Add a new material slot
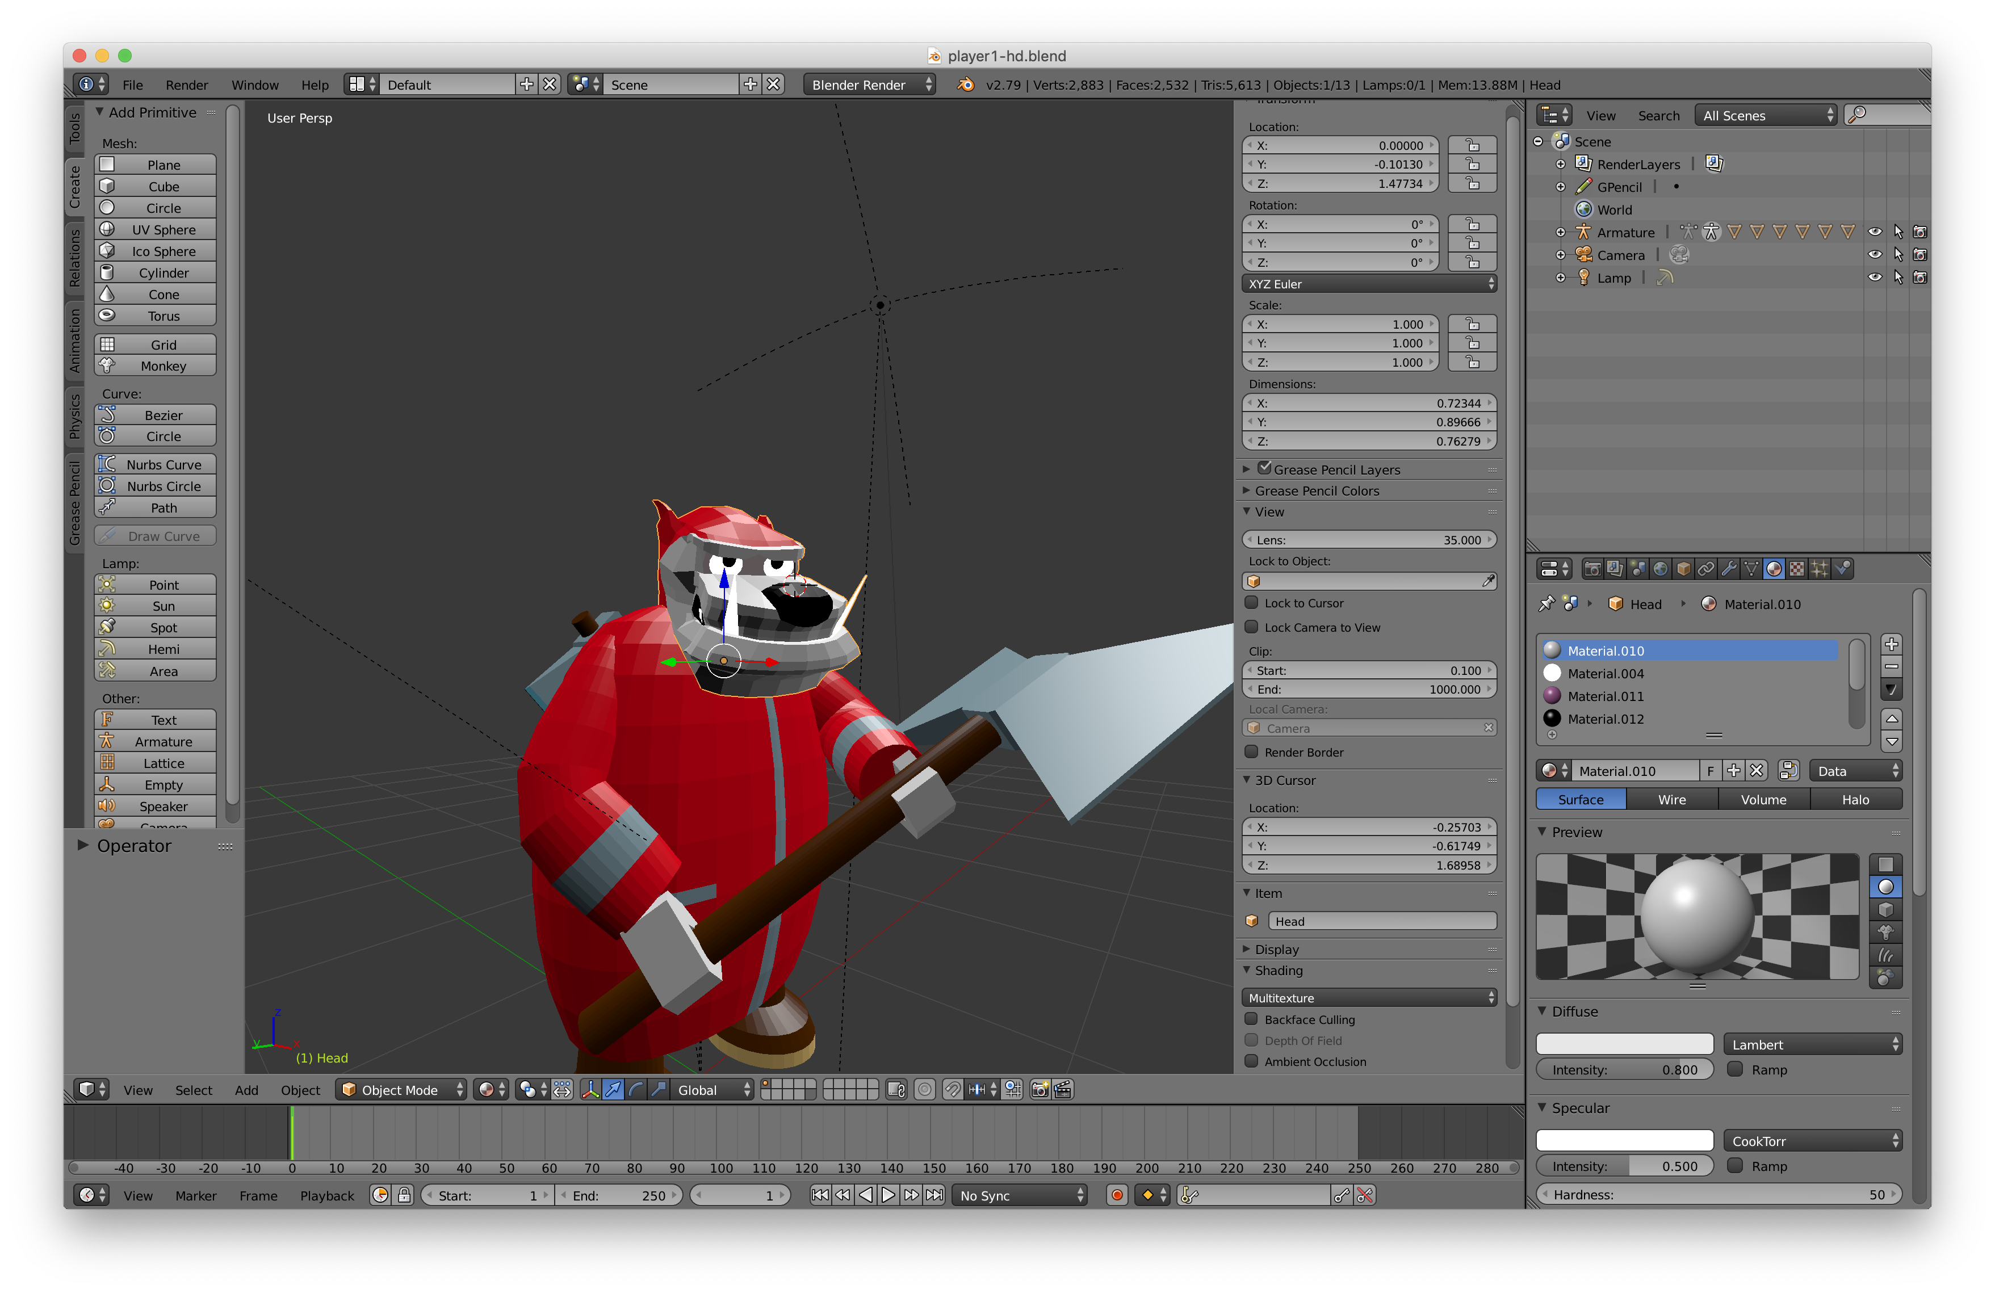The height and width of the screenshot is (1293, 1995). [1891, 644]
